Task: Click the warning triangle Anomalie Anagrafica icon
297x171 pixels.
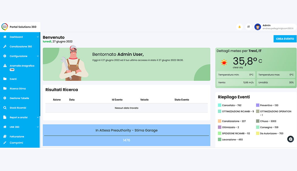Action: pyautogui.click(x=5, y=66)
